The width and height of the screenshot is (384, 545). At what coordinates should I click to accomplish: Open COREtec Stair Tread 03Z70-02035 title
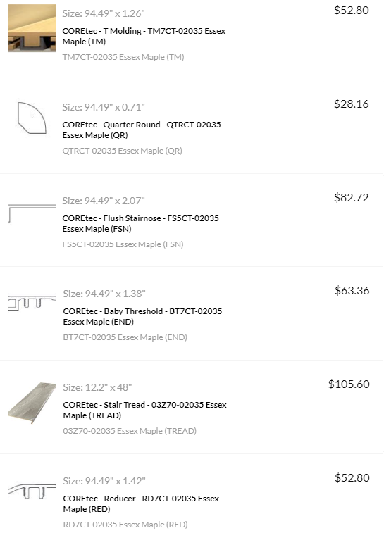[144, 410]
